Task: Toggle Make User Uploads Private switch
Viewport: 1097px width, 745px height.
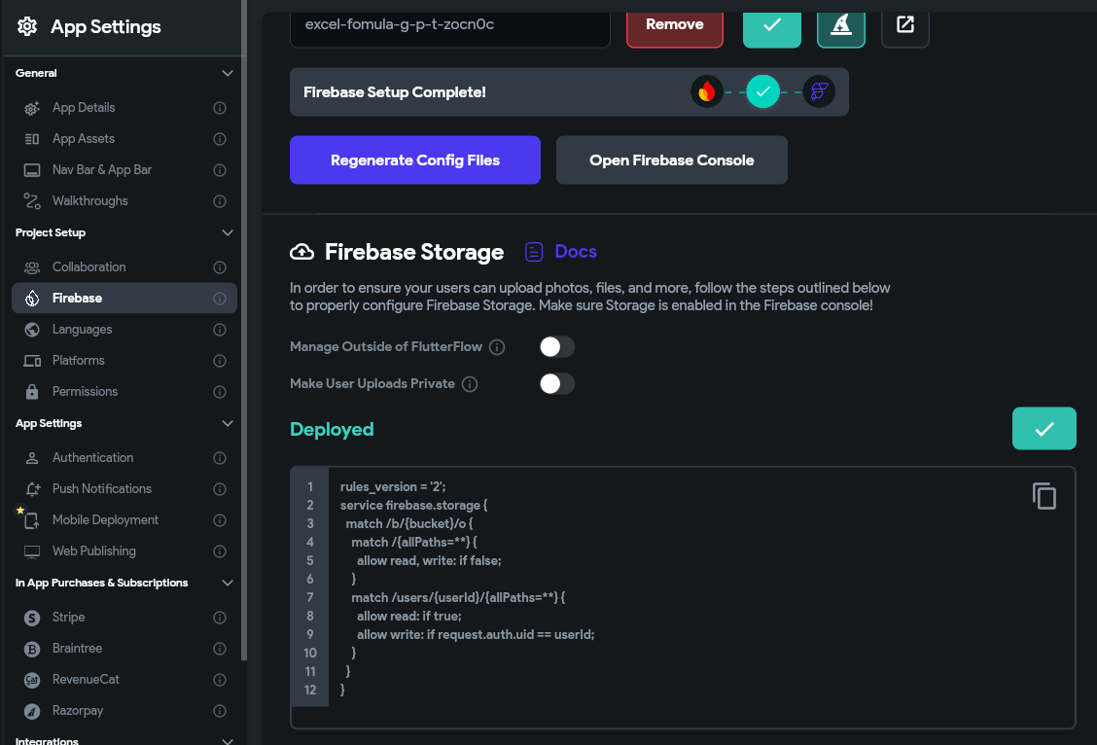Action: 557,384
